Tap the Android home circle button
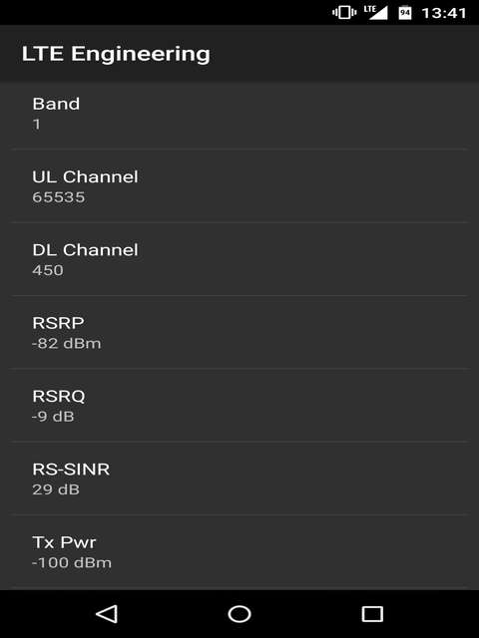The height and width of the screenshot is (638, 479). [x=239, y=614]
